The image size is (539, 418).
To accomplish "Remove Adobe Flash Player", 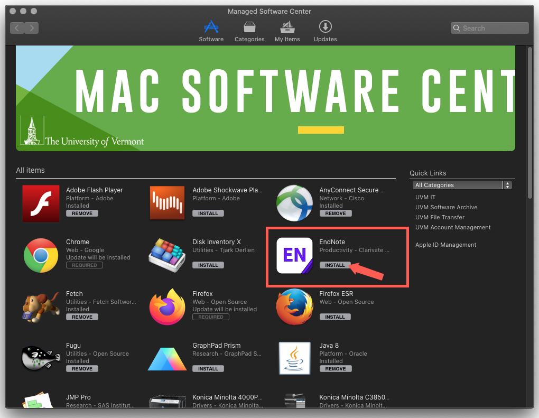I will click(x=82, y=213).
